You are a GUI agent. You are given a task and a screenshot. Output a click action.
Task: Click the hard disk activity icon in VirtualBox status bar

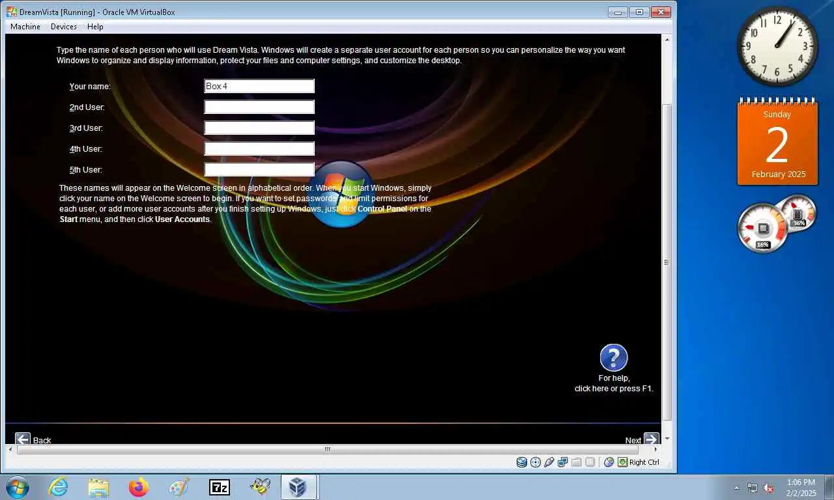(x=521, y=462)
